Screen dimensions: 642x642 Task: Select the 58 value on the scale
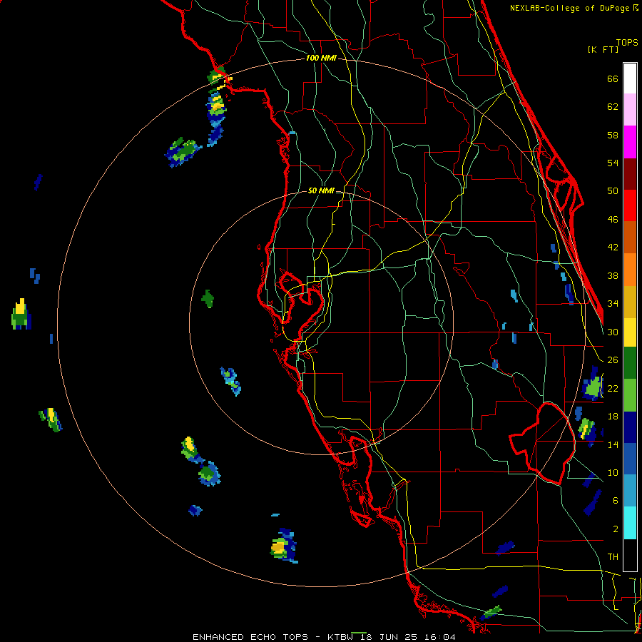pos(613,135)
